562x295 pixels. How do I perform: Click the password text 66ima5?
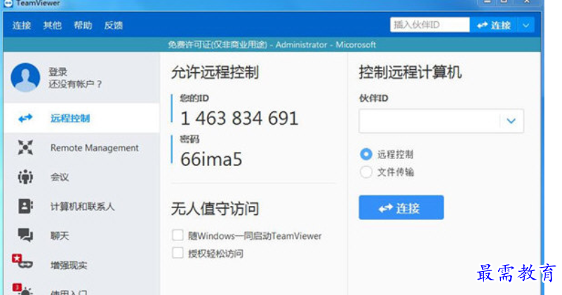pyautogui.click(x=211, y=159)
